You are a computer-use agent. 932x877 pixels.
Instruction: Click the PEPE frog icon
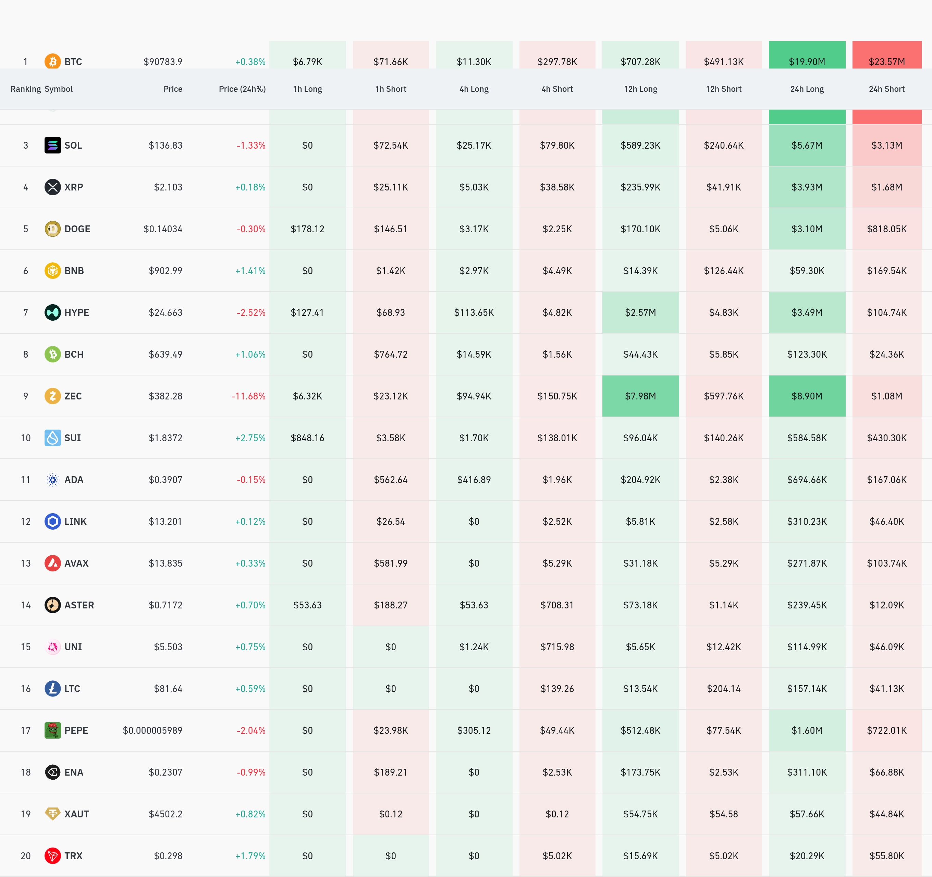52,730
